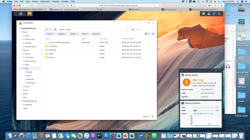Collapse the CamelioServer1 root node
The height and width of the screenshot is (140, 250).
click(20, 28)
